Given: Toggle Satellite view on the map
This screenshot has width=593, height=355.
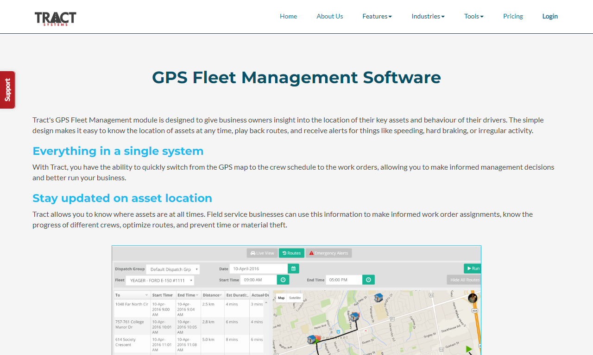Looking at the screenshot, I should click(295, 298).
